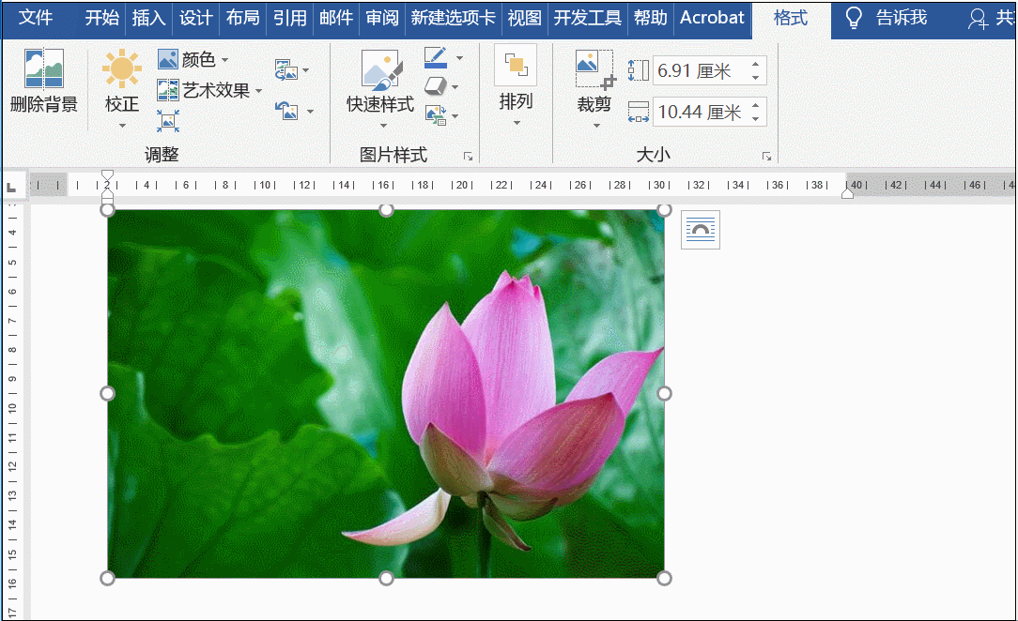Click the Change Picture icon
This screenshot has height=621, width=1018.
[x=285, y=69]
